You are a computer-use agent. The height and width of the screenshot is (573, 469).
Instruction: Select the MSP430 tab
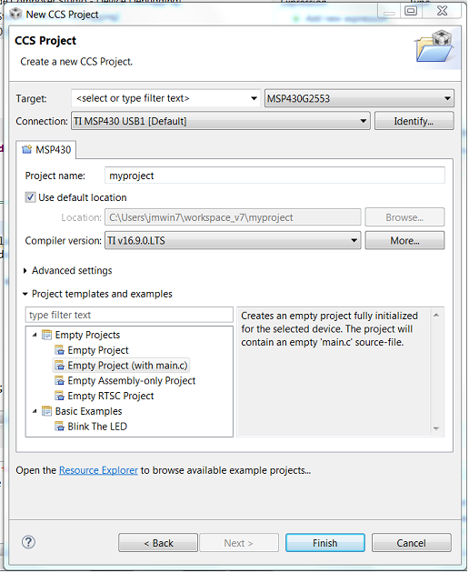[x=46, y=150]
